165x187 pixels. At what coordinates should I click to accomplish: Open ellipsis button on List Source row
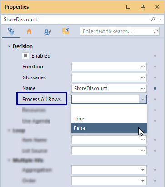pos(143,151)
